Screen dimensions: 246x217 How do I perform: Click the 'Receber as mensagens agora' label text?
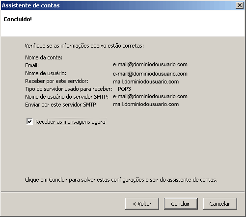click(x=70, y=122)
